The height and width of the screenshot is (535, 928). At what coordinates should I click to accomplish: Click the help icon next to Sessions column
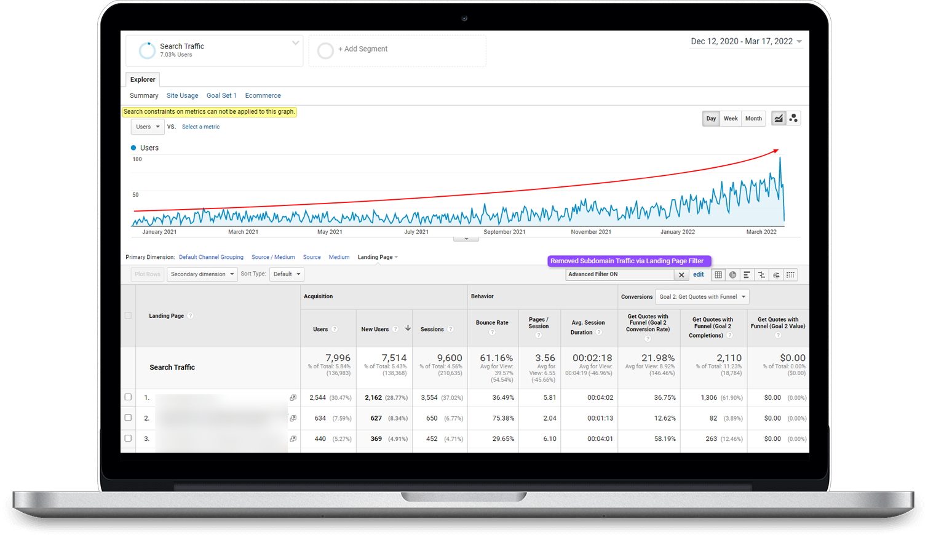pyautogui.click(x=451, y=329)
